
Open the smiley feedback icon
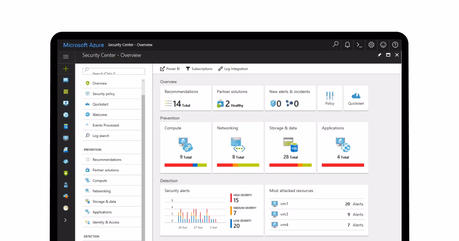[x=383, y=45]
